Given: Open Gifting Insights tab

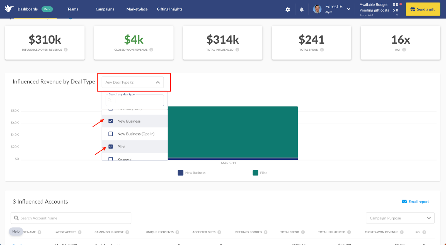Looking at the screenshot, I should point(169,9).
